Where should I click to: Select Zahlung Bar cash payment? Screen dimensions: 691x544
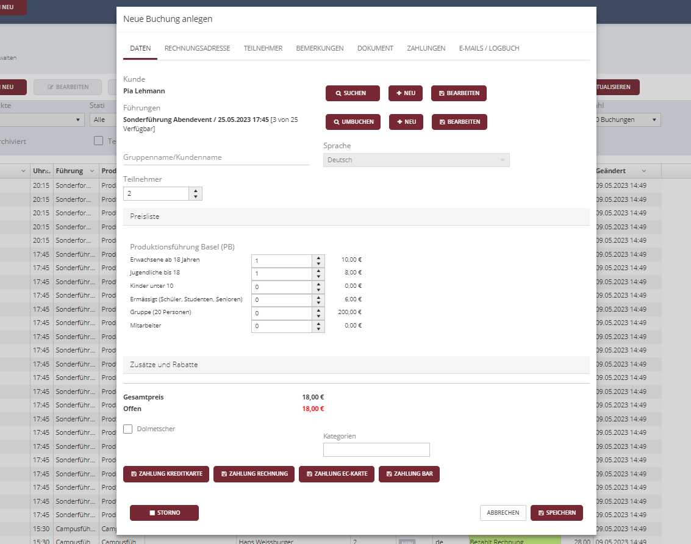point(409,474)
